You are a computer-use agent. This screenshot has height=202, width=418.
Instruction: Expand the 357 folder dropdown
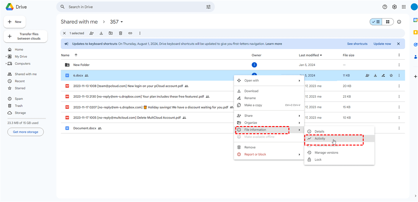tap(122, 22)
